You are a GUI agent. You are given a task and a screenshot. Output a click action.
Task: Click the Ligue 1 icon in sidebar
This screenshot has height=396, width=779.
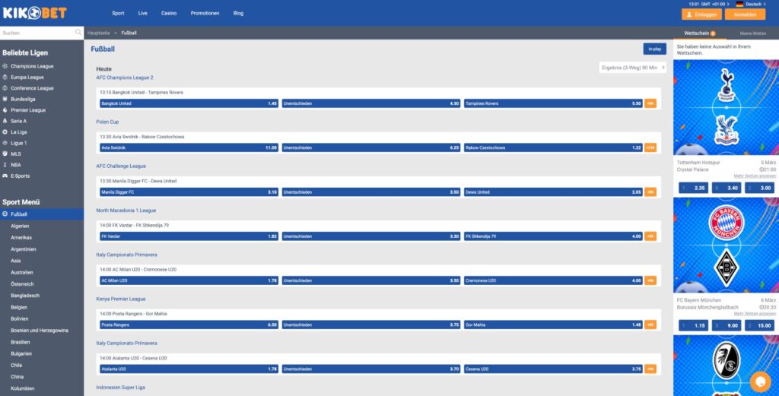(5, 143)
